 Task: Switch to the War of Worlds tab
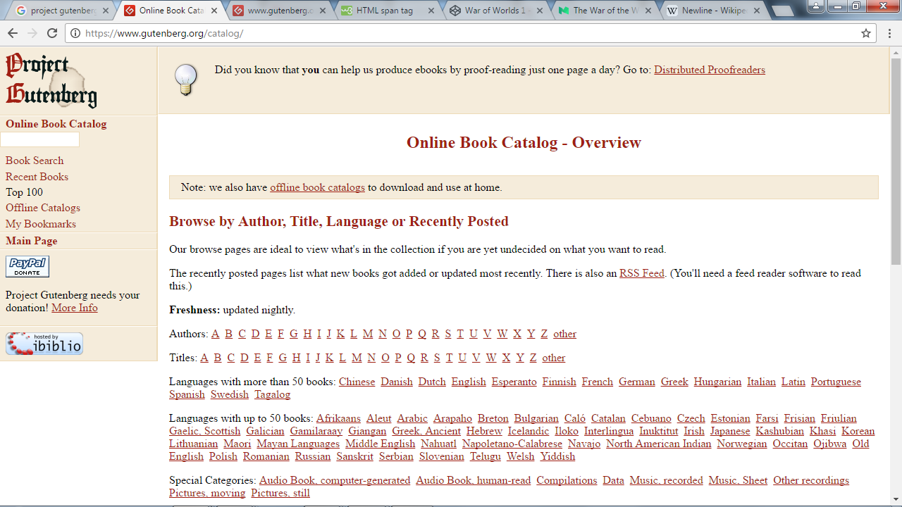pos(495,11)
